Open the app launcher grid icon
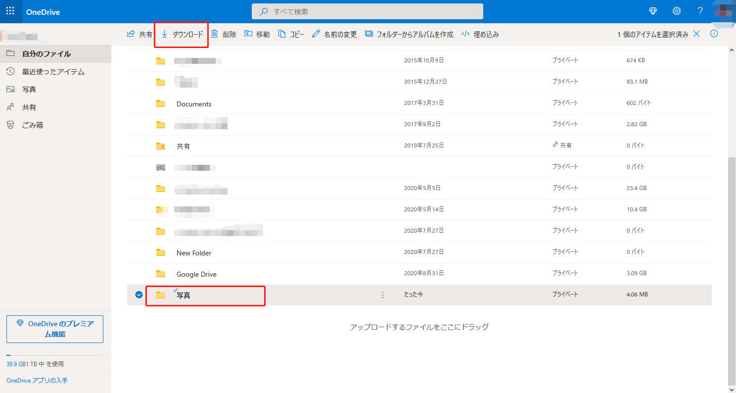 pyautogui.click(x=10, y=11)
